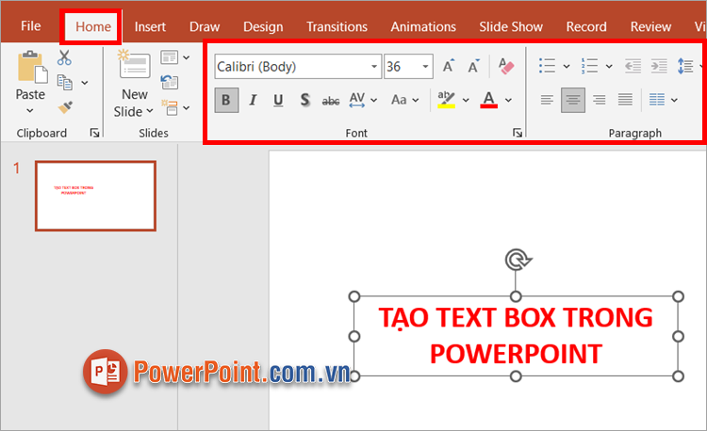The width and height of the screenshot is (707, 431).
Task: Open the Slide Show tab
Action: click(511, 26)
